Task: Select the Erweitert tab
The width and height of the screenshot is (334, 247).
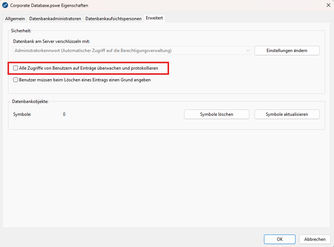Action: click(x=154, y=18)
